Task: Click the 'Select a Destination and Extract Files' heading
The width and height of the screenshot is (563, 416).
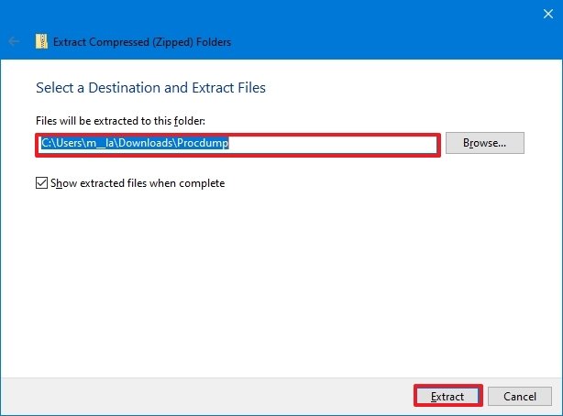Action: (150, 89)
